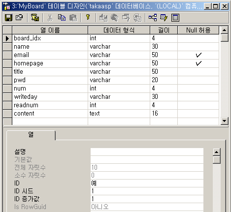This screenshot has height=212, width=231.
Task: Click the grid scrollbar down arrow
Action: click(224, 121)
